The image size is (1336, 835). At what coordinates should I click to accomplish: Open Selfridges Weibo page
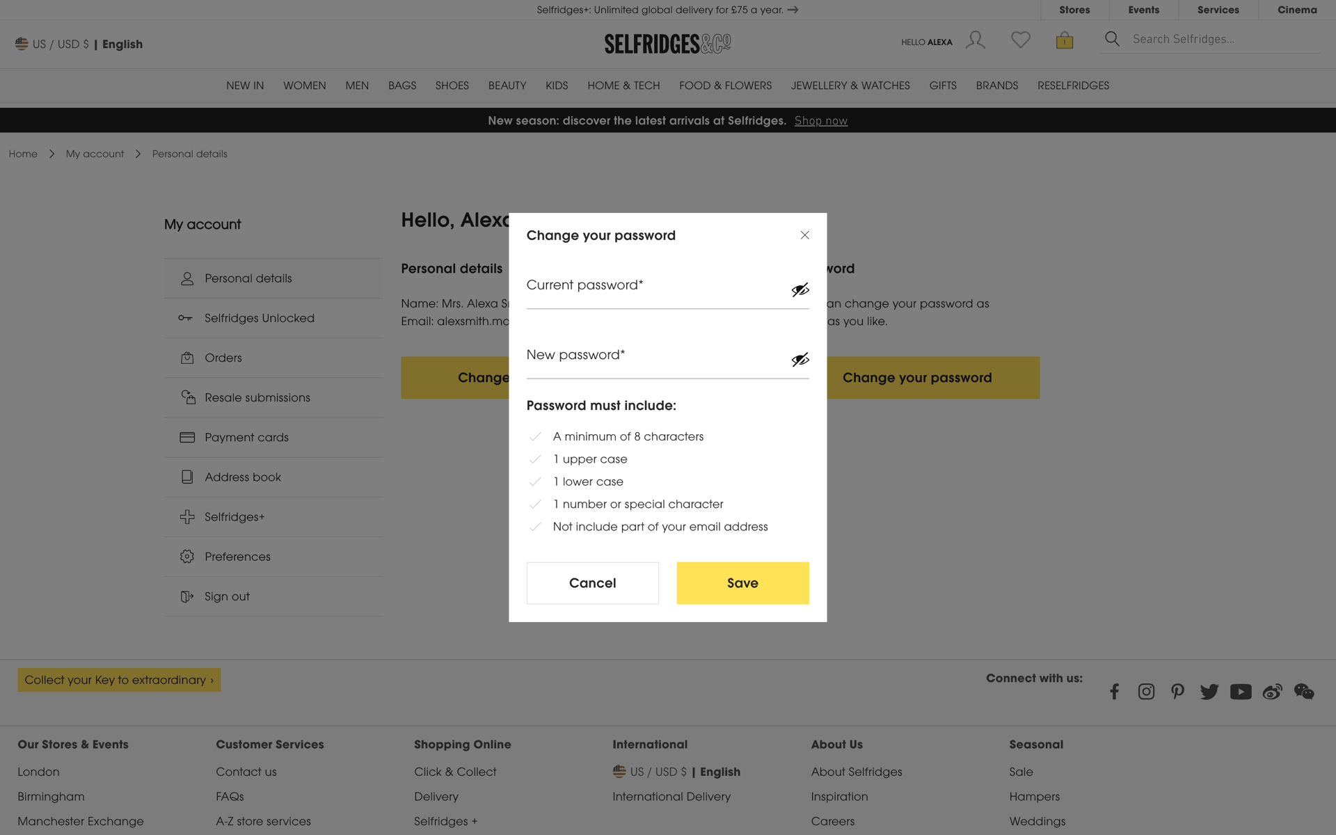(1272, 691)
